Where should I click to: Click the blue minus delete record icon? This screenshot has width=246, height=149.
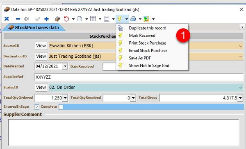tap(18, 19)
